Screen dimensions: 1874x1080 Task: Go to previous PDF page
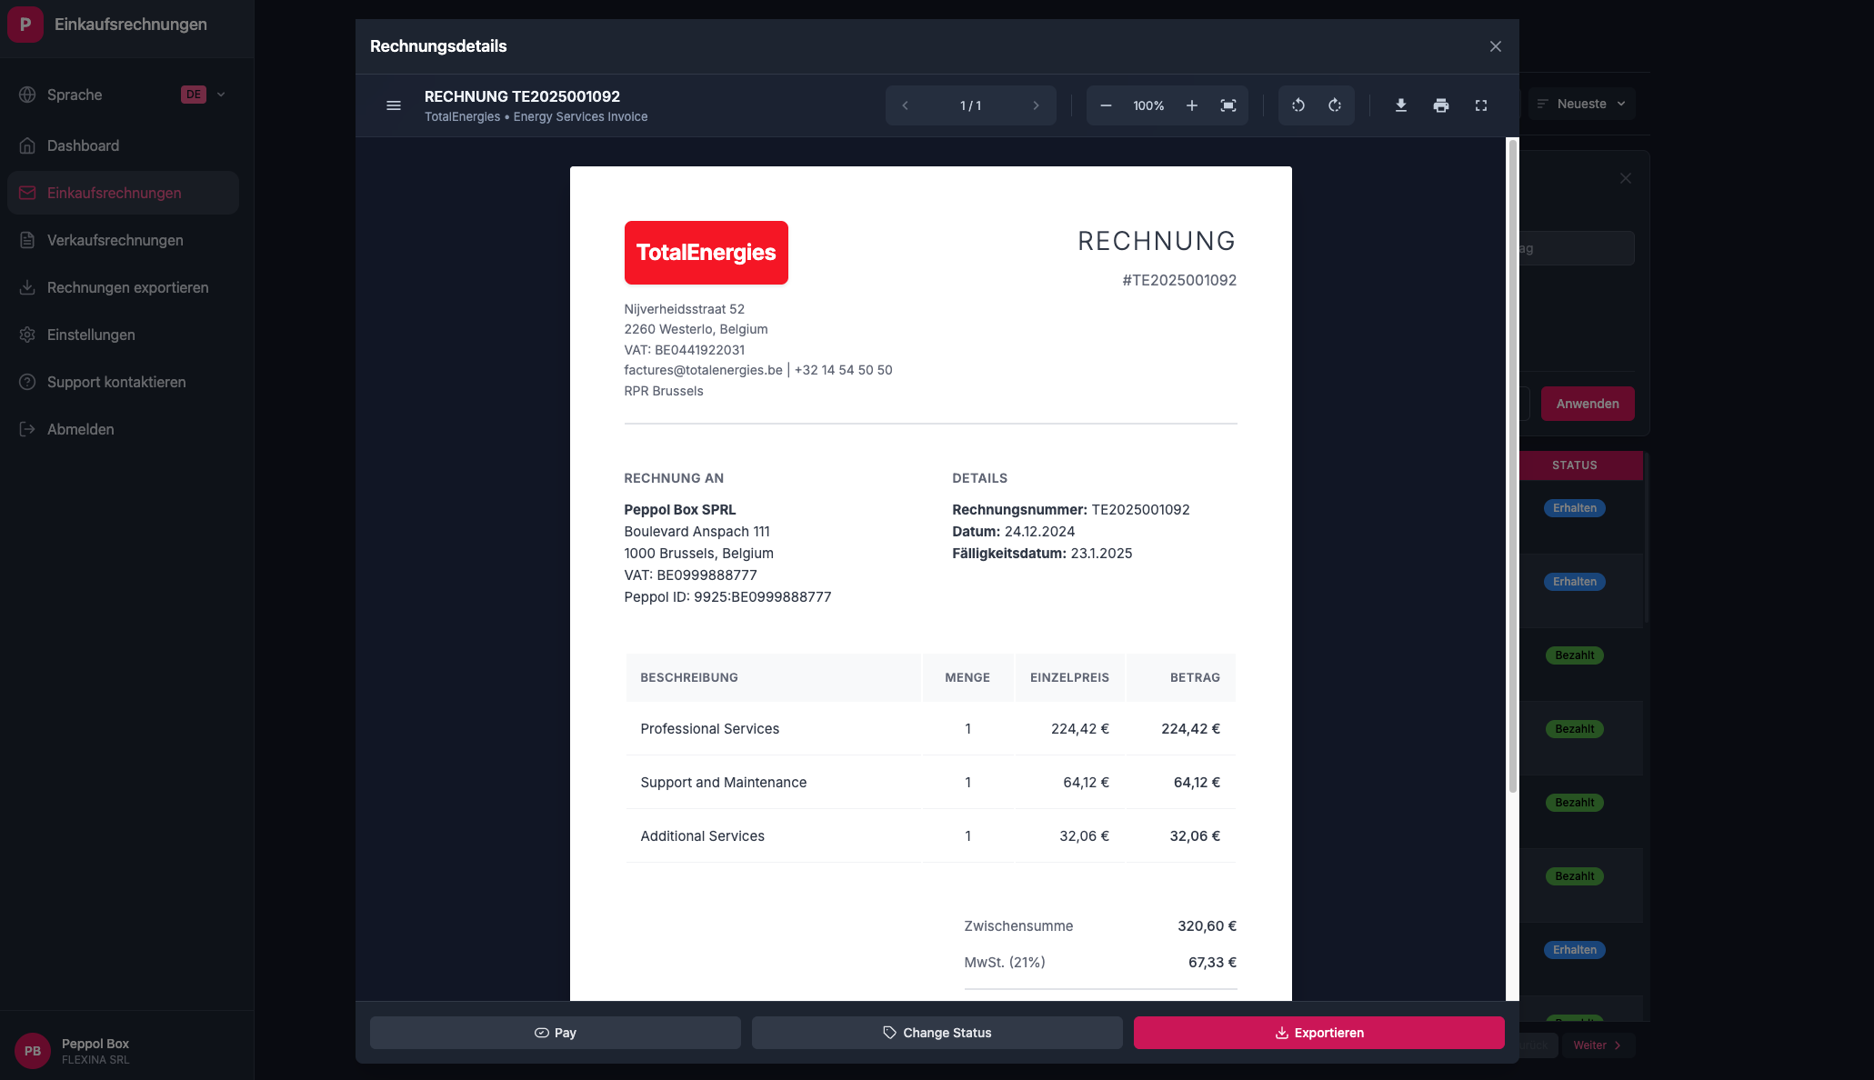(905, 105)
